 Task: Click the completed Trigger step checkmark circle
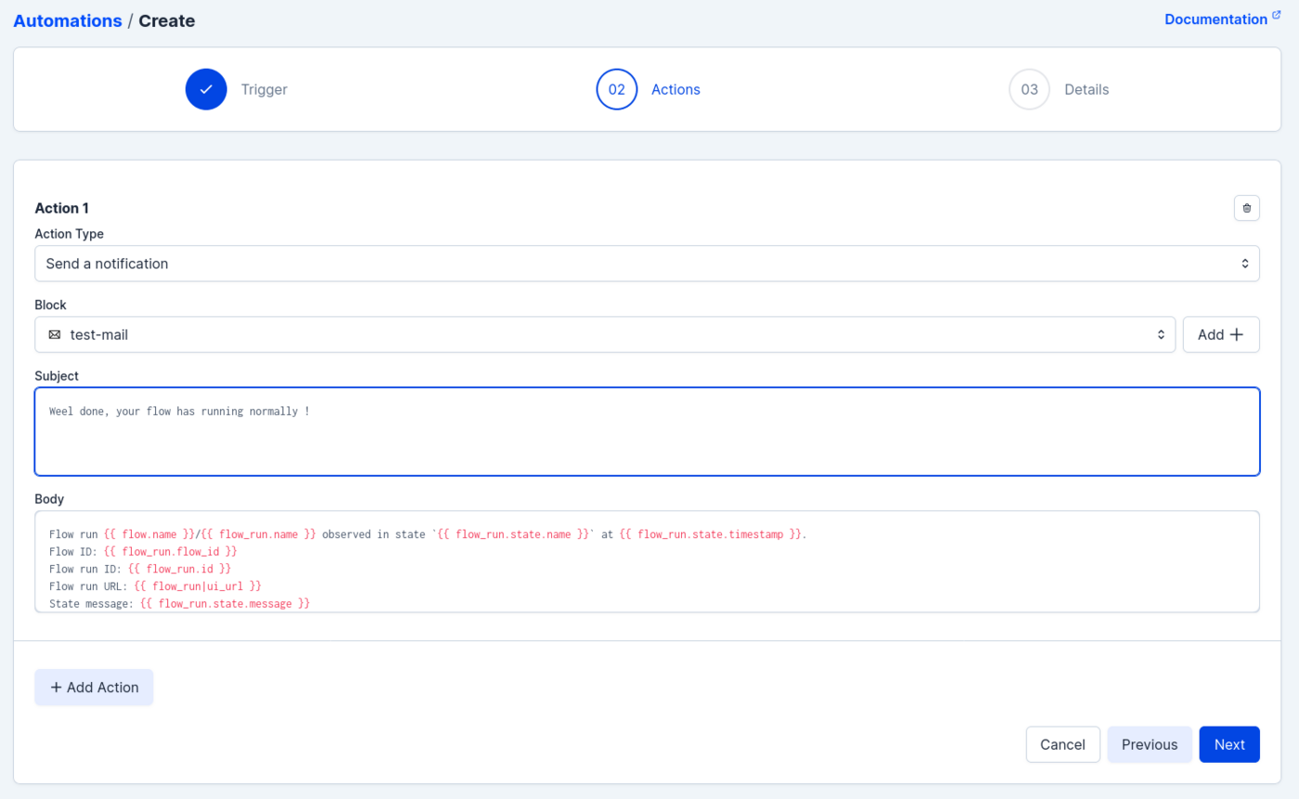click(206, 90)
